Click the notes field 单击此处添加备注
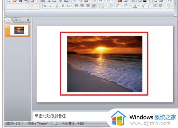The width and height of the screenshot is (178, 128). (50, 116)
